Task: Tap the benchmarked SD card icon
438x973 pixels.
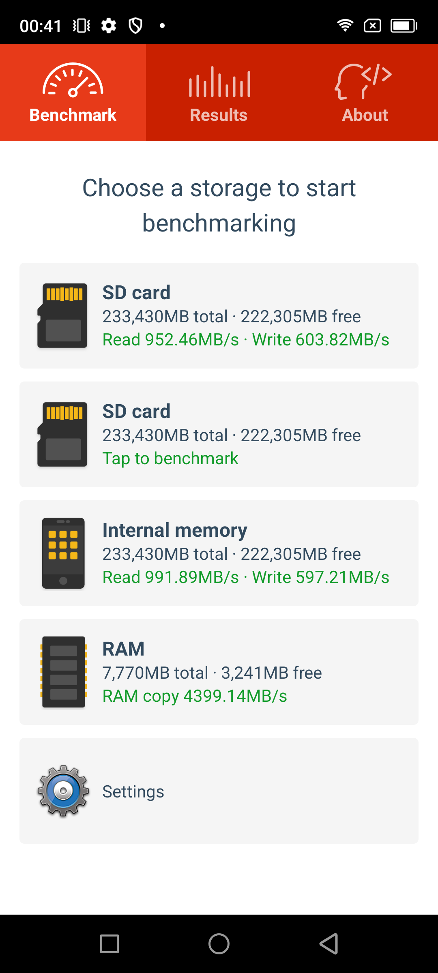Action: (x=62, y=315)
